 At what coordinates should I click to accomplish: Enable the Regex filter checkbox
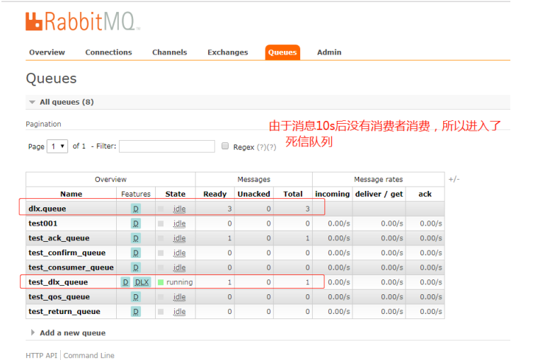point(225,146)
